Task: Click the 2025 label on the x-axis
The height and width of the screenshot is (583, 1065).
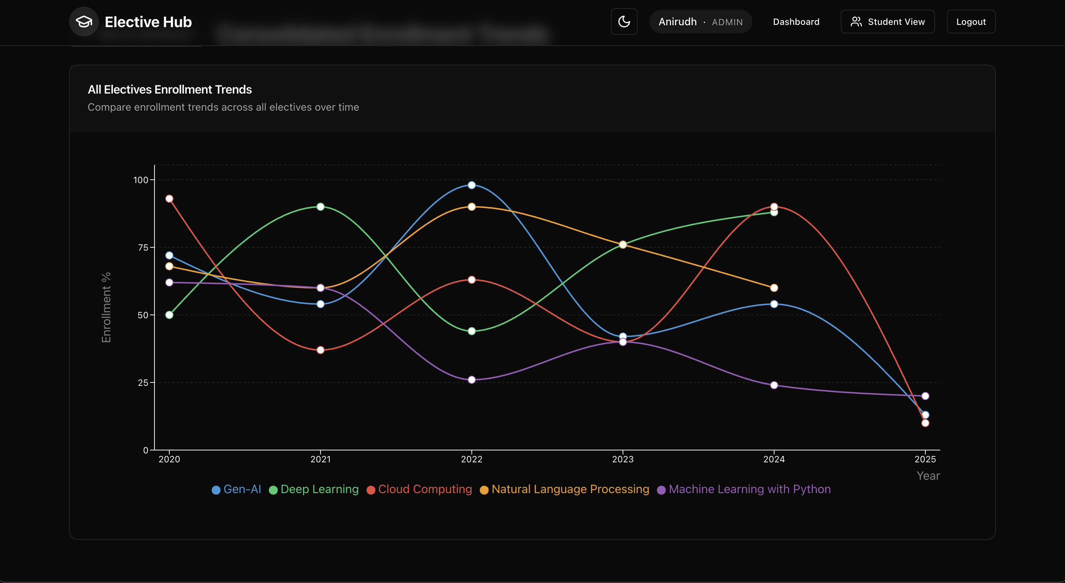Action: click(x=926, y=459)
